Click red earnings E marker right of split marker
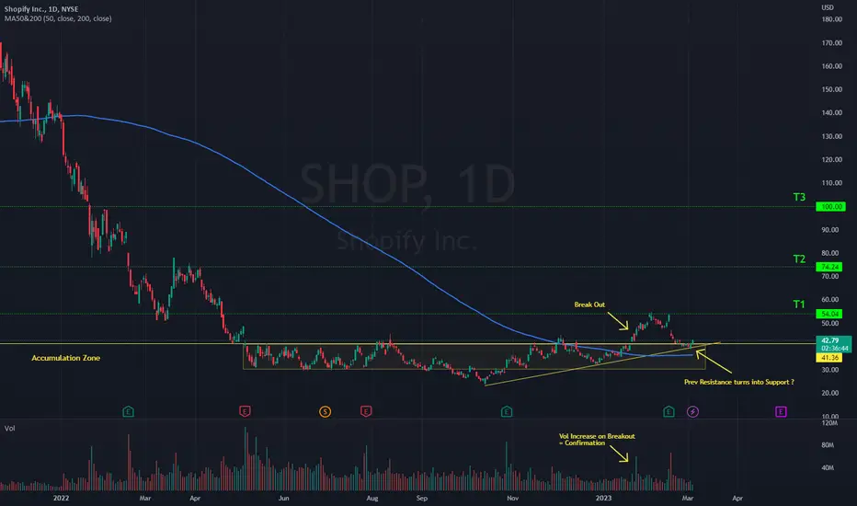The width and height of the screenshot is (857, 506). [x=366, y=411]
